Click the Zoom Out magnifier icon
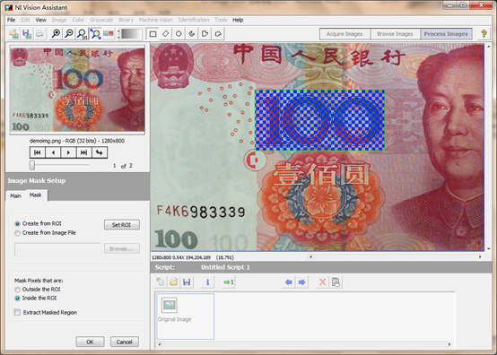 [69, 33]
